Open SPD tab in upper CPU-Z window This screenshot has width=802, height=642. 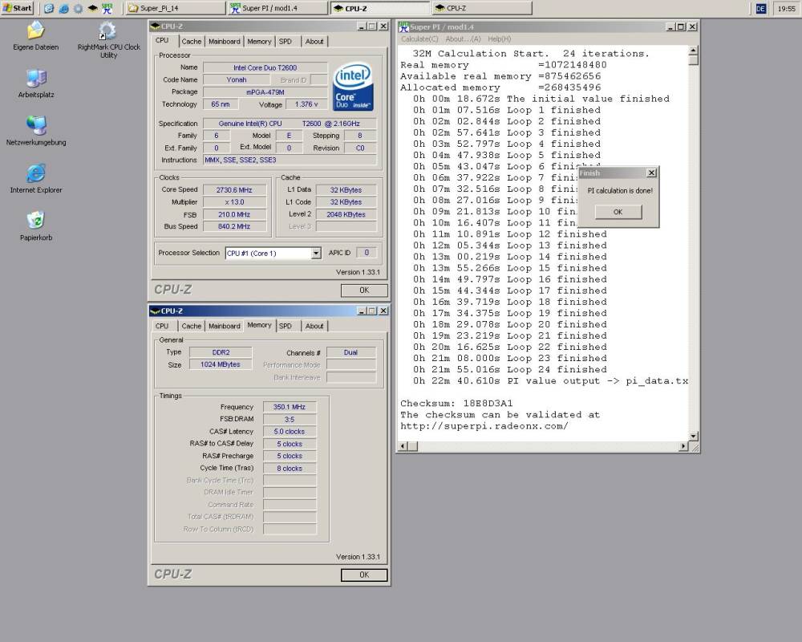[286, 42]
